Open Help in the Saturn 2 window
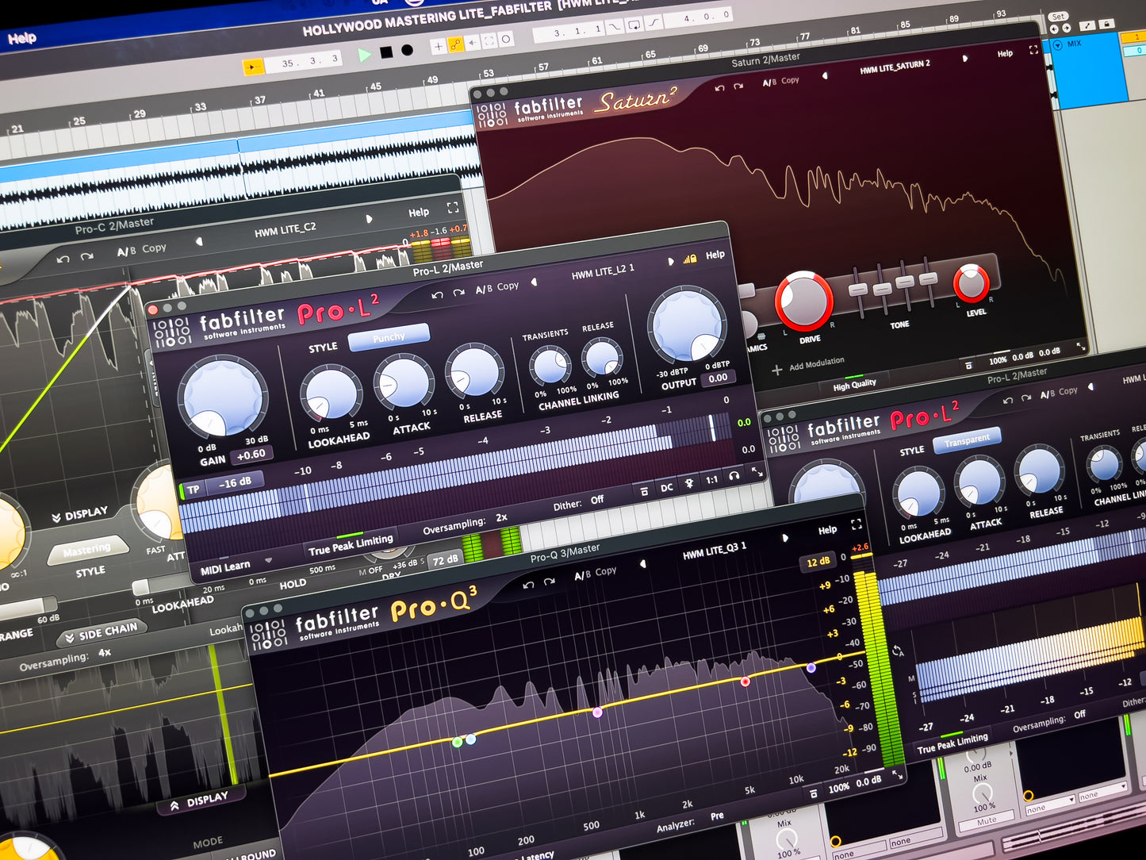The height and width of the screenshot is (860, 1146). 1005,53
